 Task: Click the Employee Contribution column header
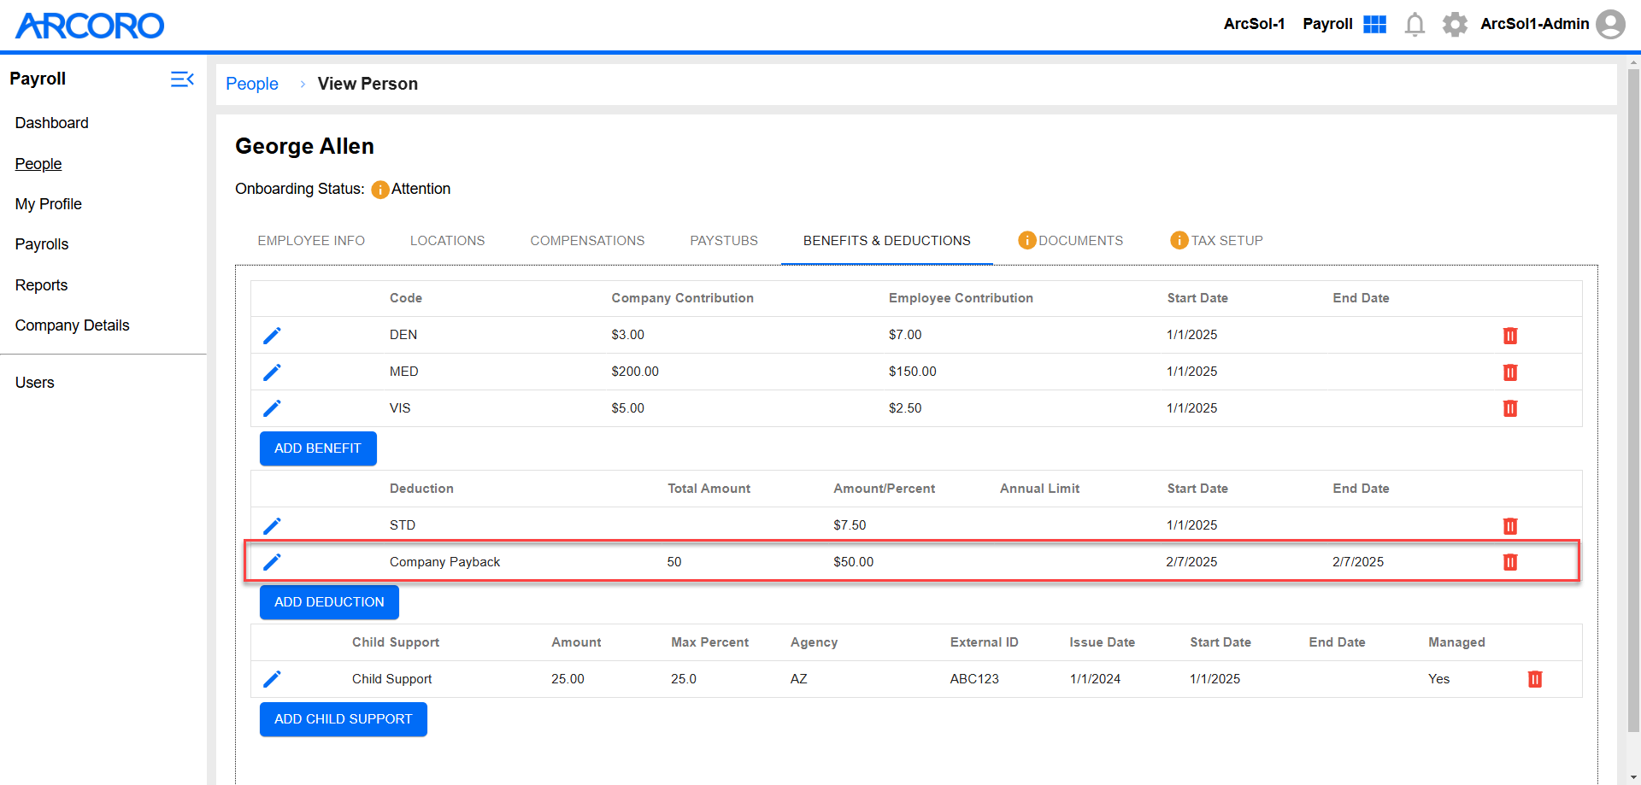(x=961, y=298)
